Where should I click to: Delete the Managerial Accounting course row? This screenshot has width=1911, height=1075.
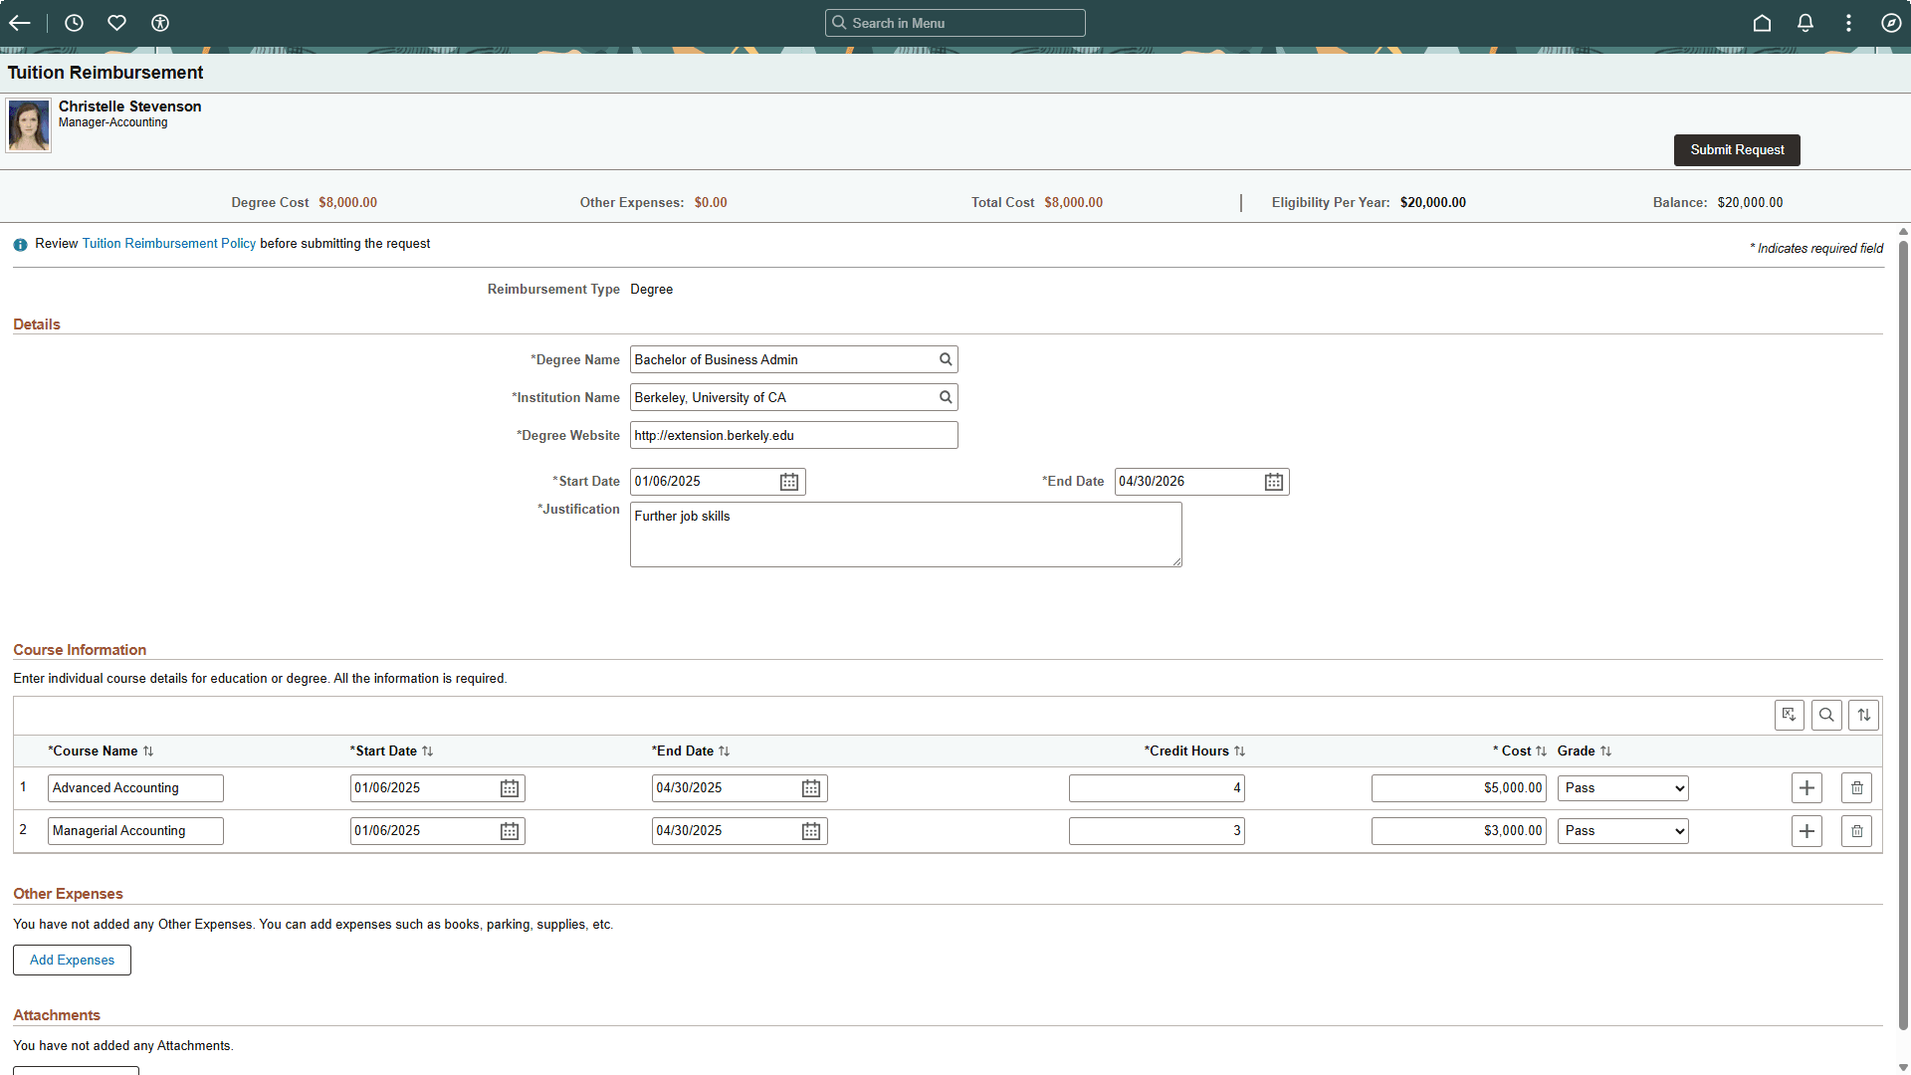(1855, 830)
